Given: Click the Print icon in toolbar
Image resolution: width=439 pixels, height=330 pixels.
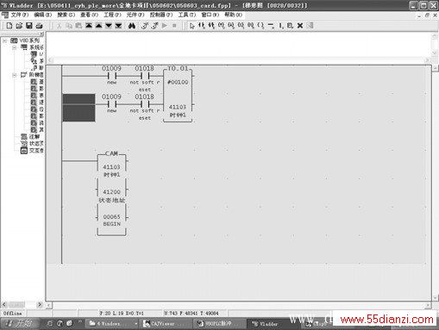Looking at the screenshot, I should pyautogui.click(x=39, y=26).
